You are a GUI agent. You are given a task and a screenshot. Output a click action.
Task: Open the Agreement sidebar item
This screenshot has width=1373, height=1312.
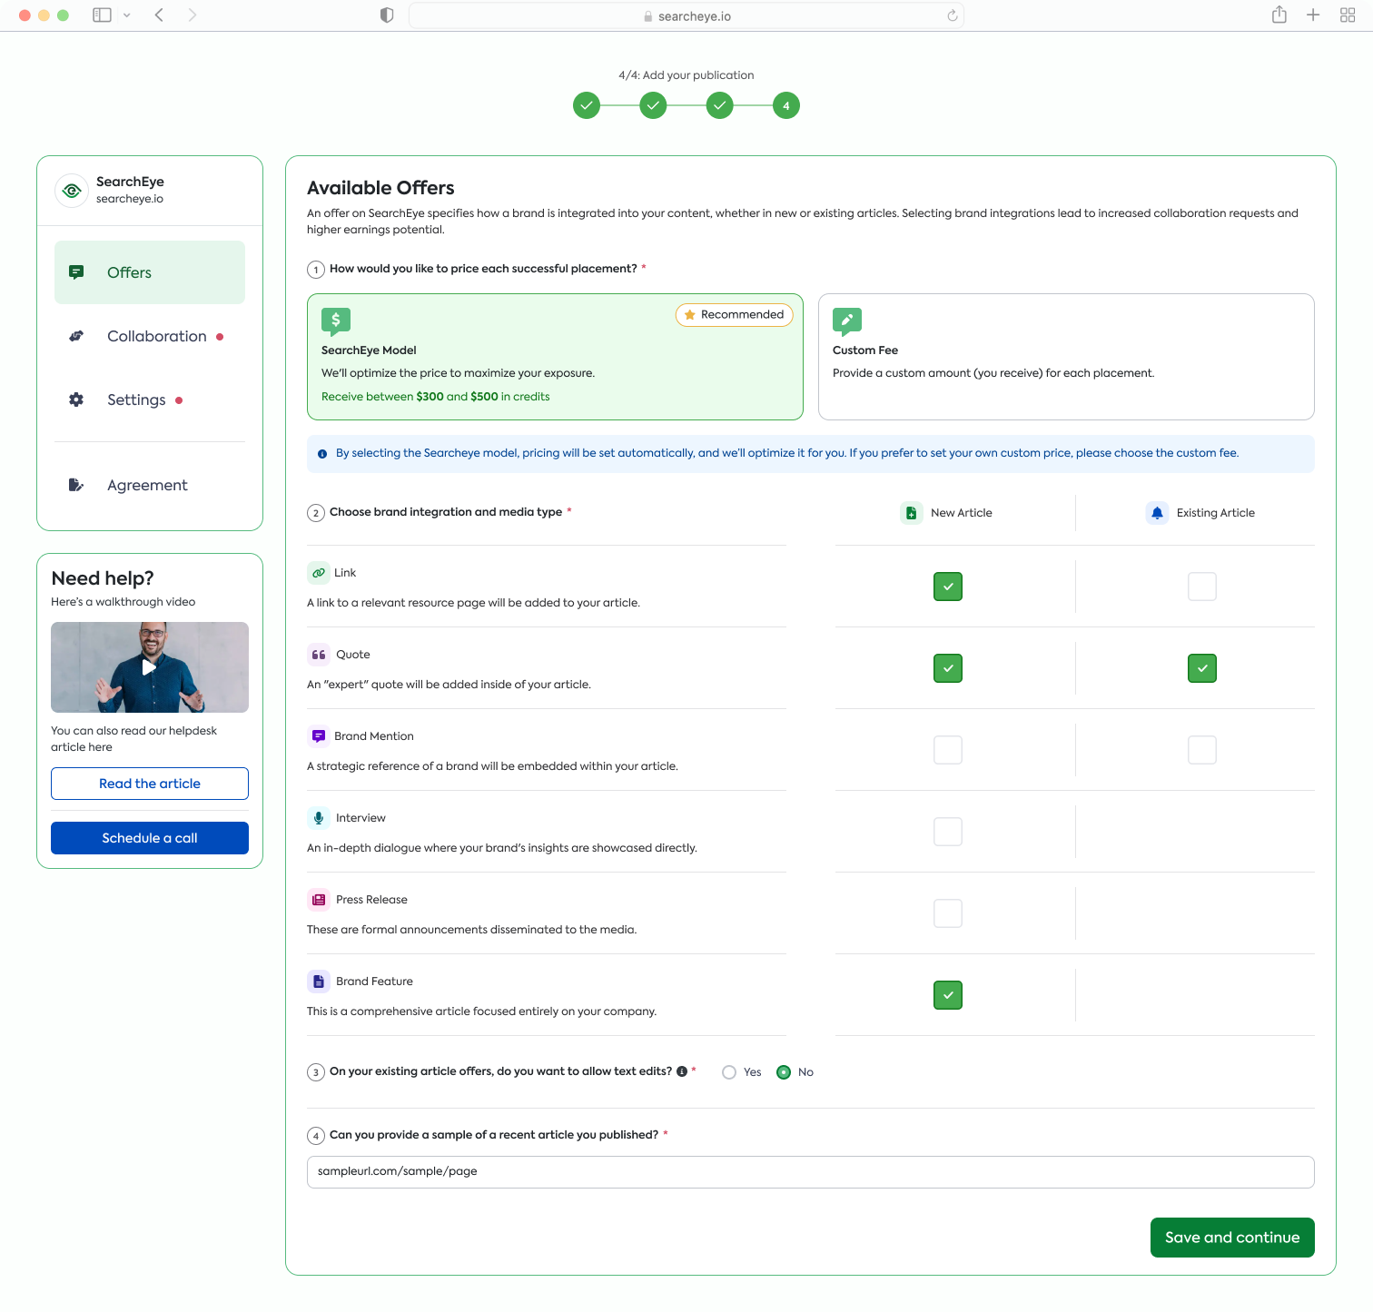[x=147, y=485]
